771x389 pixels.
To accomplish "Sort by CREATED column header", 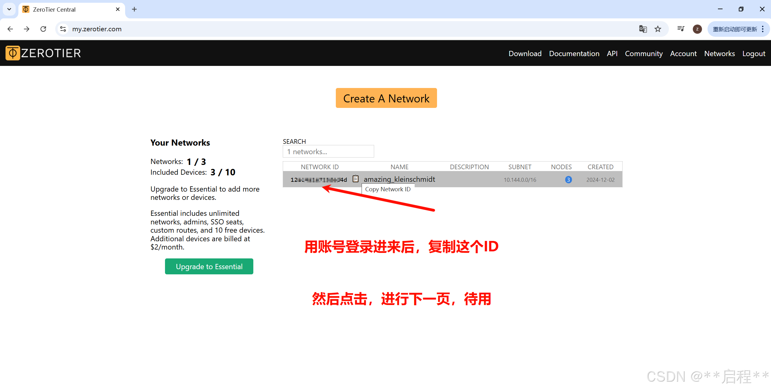I will [x=600, y=167].
